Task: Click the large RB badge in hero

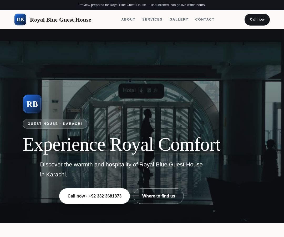Action: click(32, 104)
